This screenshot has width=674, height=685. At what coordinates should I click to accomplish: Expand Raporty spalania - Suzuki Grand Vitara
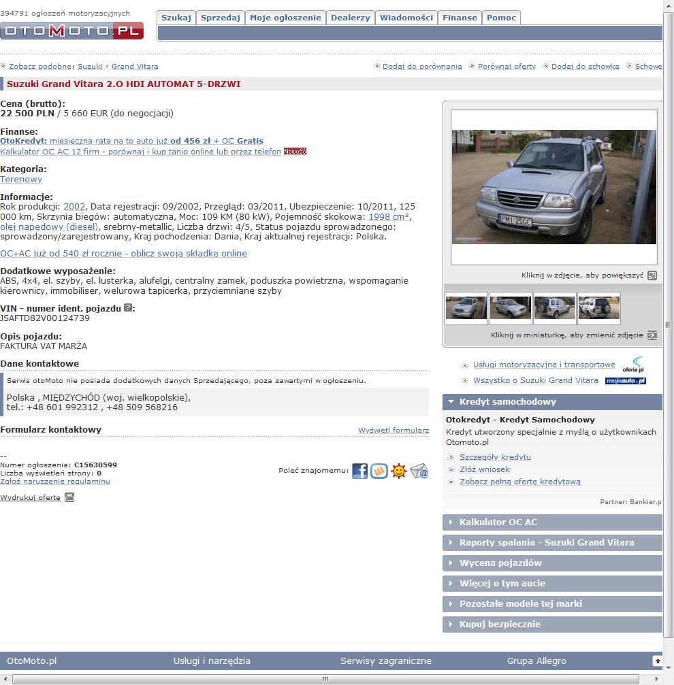click(x=553, y=543)
